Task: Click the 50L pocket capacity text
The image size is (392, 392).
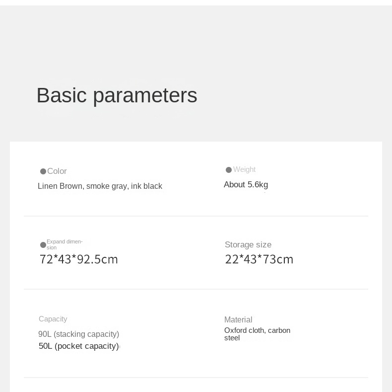Action: [79, 346]
